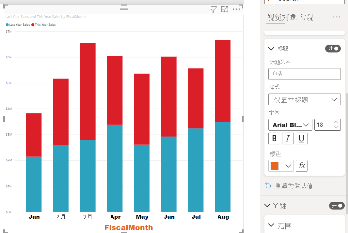Open the Arial Black font dropdown
Screen dimensions: 348x233
[290, 125]
